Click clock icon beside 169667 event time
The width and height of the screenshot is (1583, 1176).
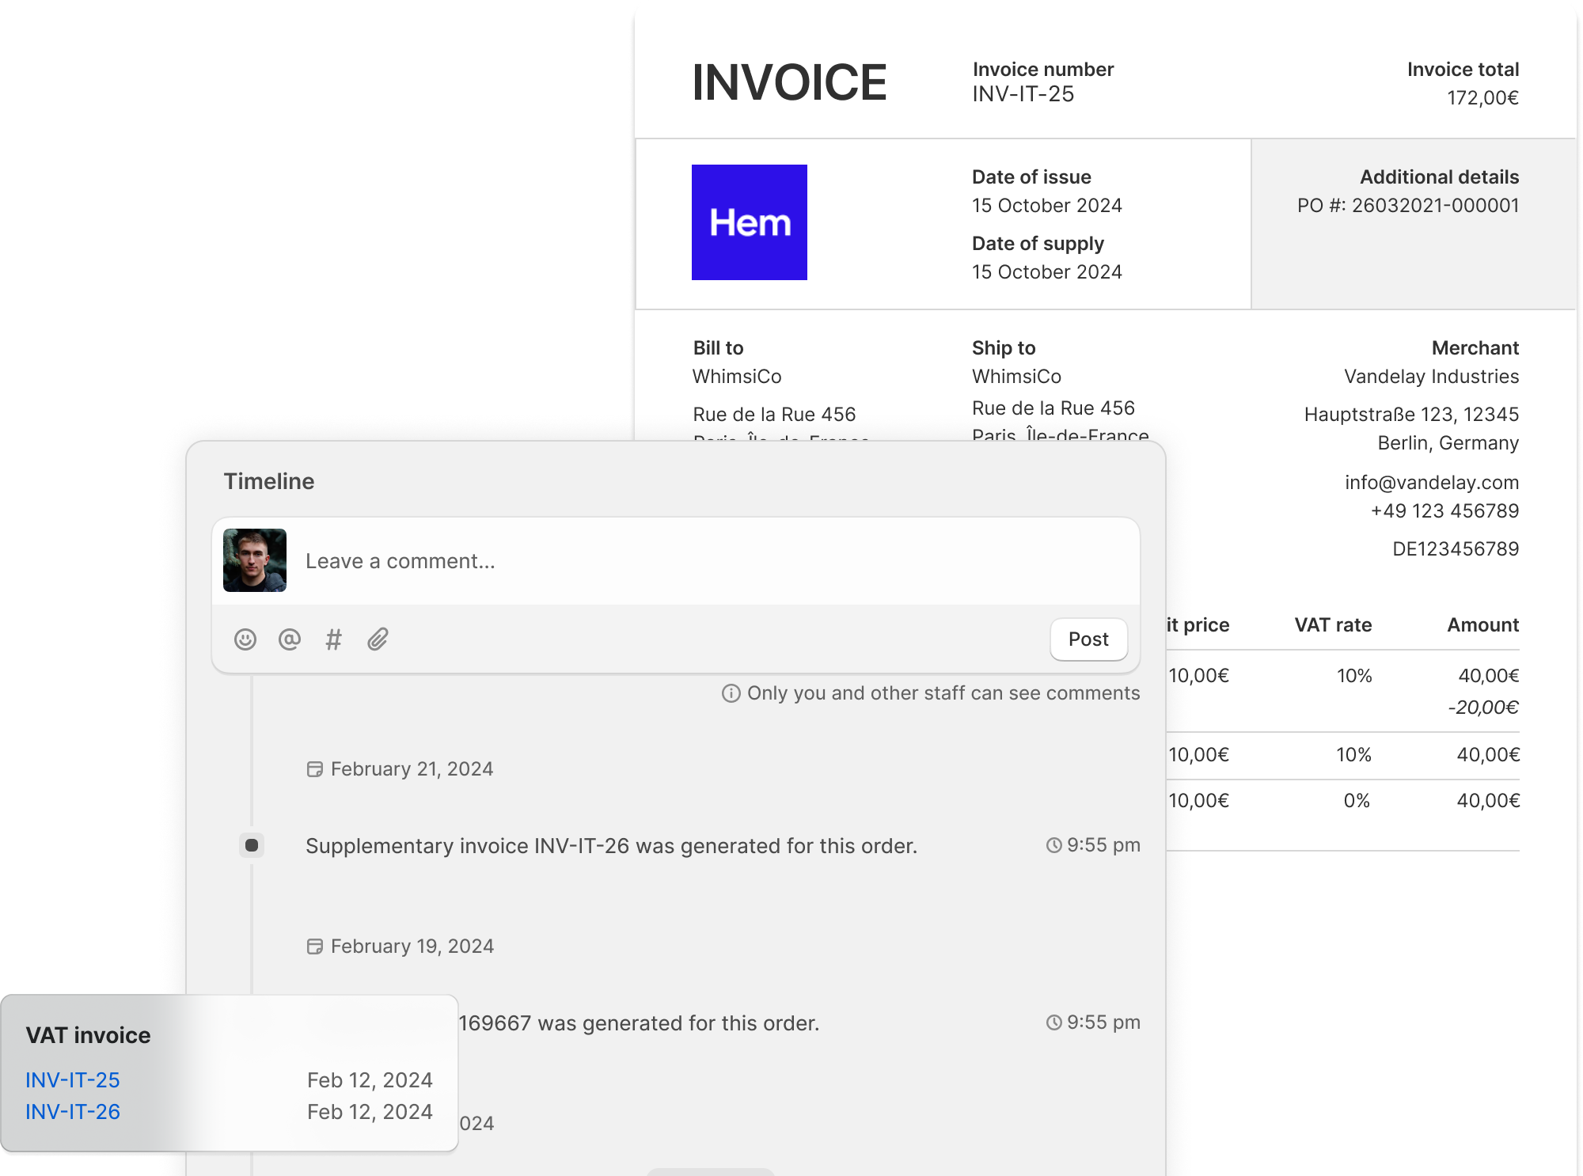tap(1054, 1022)
